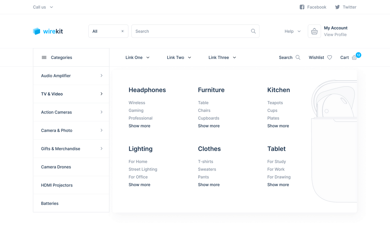Click inside the Search input field
The width and height of the screenshot is (390, 227).
[x=188, y=31]
